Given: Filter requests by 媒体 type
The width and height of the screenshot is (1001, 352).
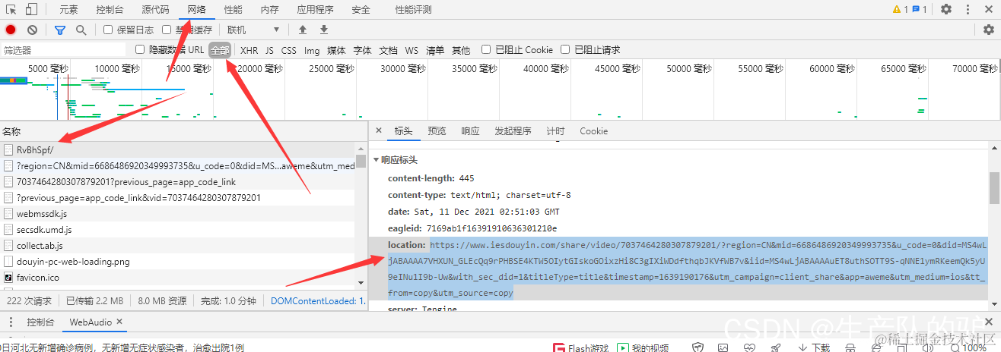Looking at the screenshot, I should [x=336, y=50].
